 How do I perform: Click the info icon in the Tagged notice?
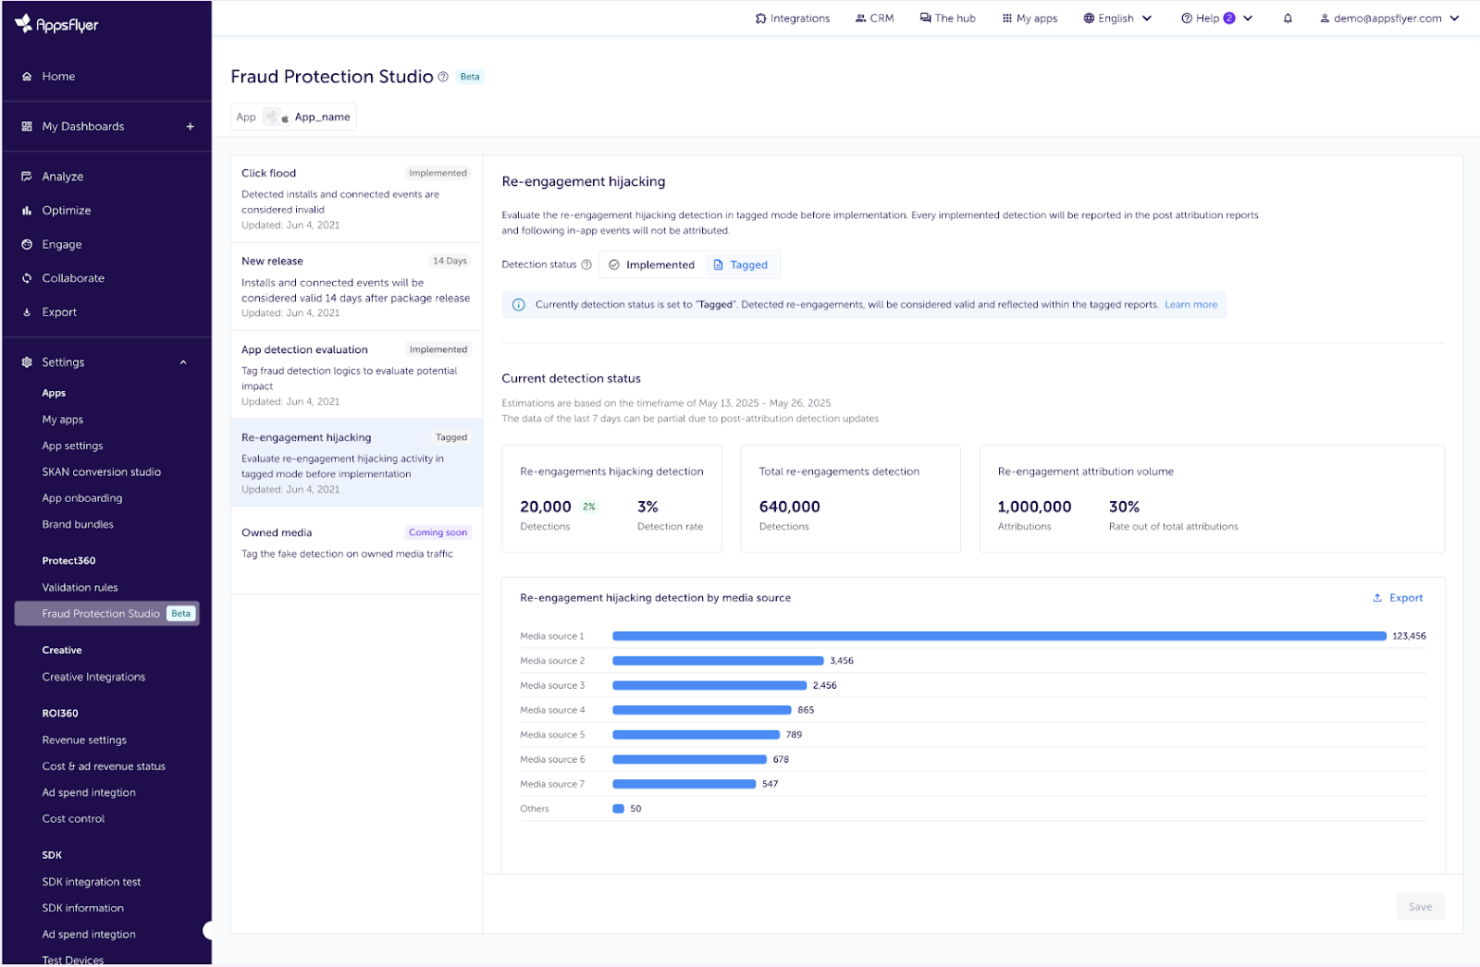[519, 305]
